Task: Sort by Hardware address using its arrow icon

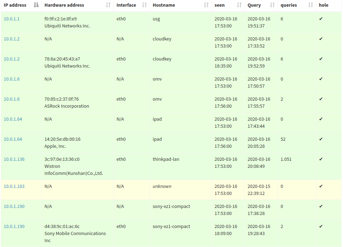Action: (108, 5)
